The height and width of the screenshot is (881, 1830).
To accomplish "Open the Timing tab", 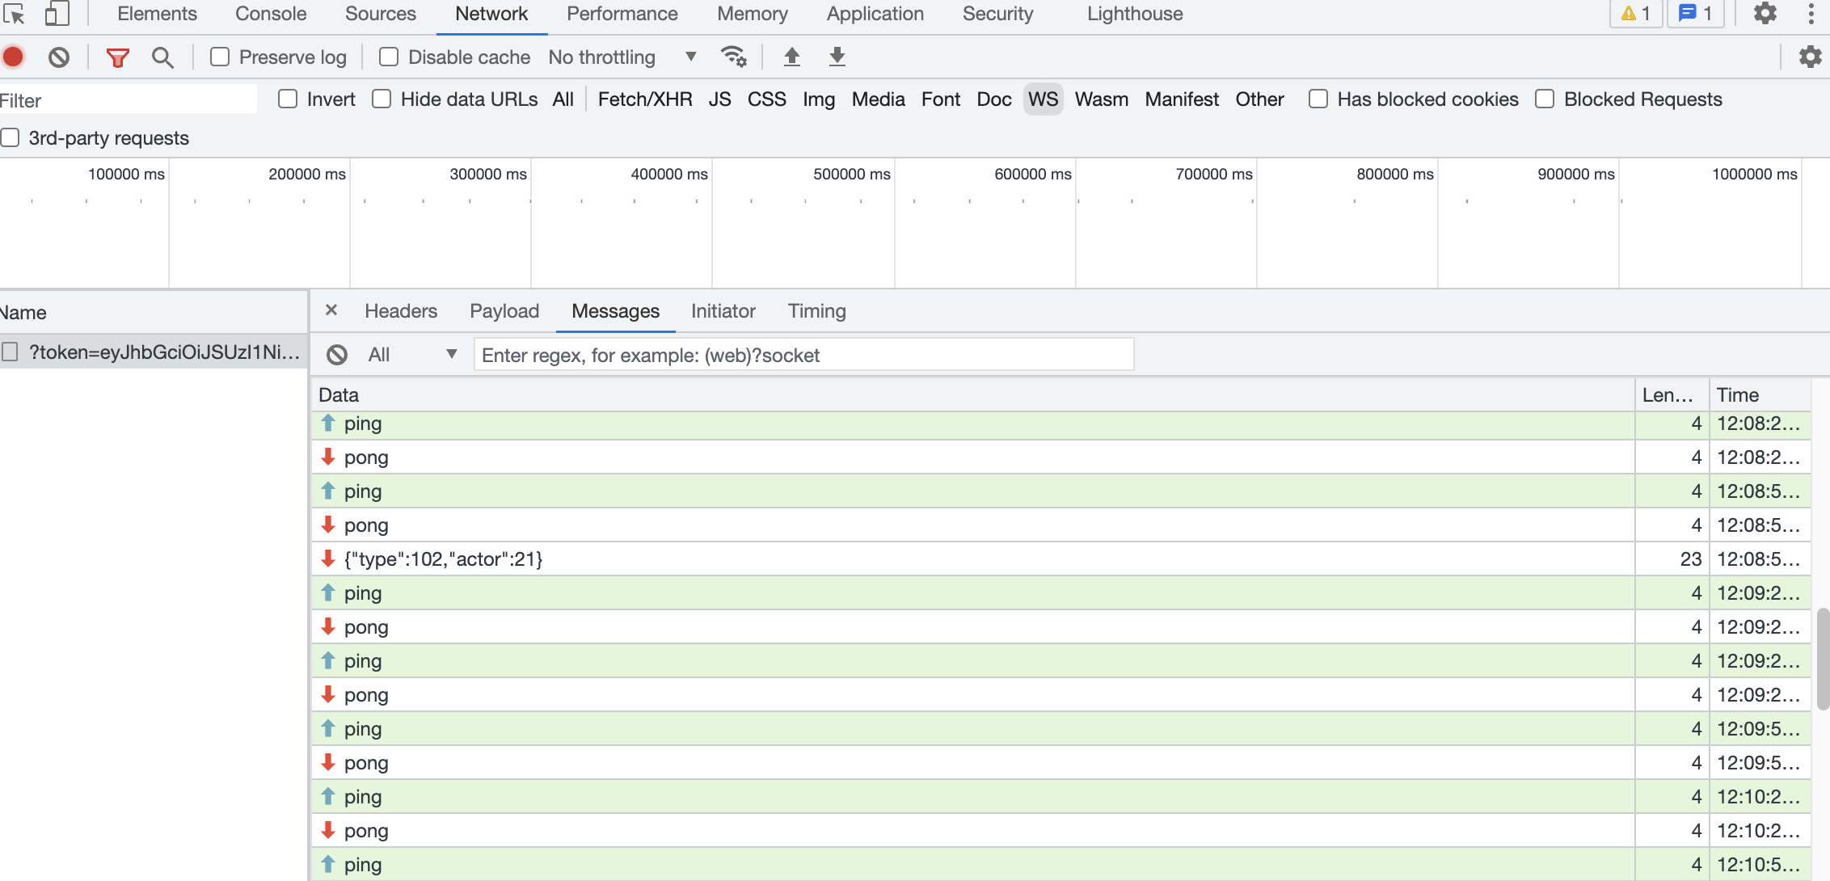I will pos(816,311).
